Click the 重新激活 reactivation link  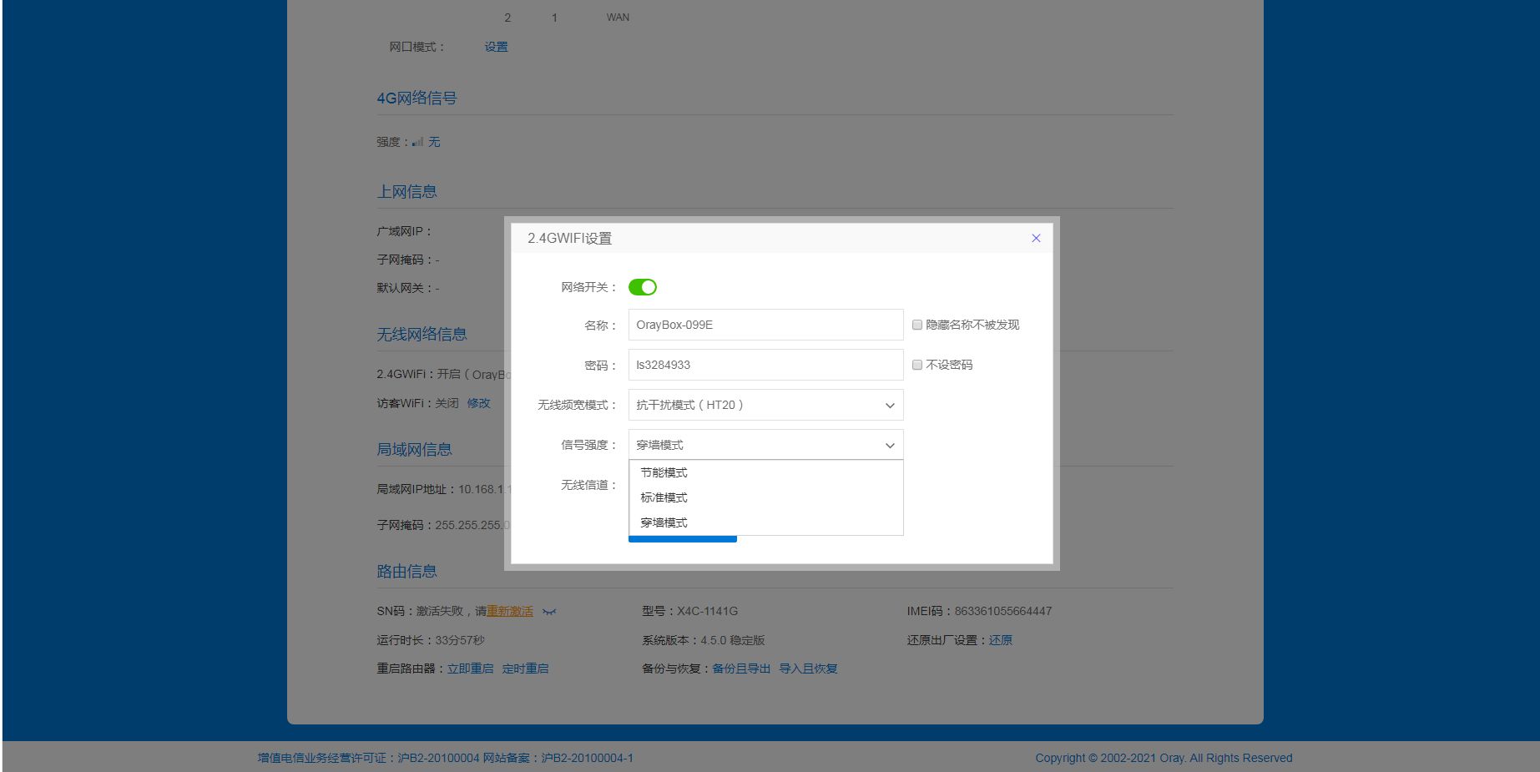pos(509,612)
